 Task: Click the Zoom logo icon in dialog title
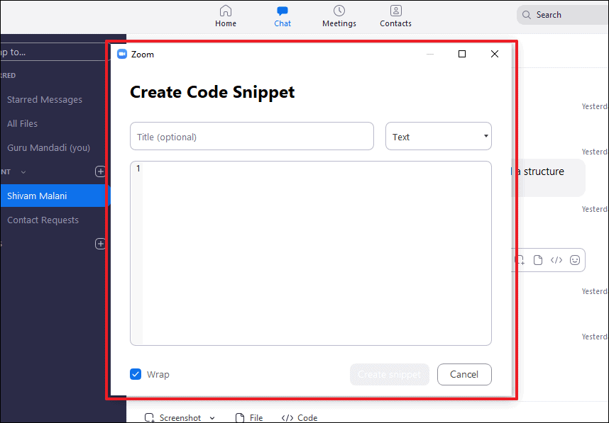[122, 54]
